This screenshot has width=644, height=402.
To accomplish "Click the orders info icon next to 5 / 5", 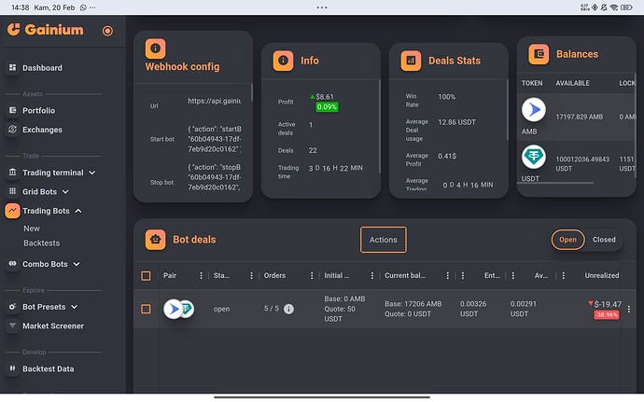I will pyautogui.click(x=288, y=309).
